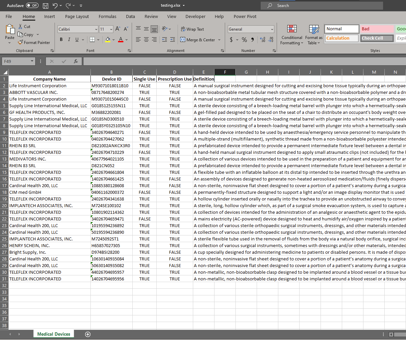Expand Merge & Center dropdown arrow
The image size is (406, 340).
(x=219, y=40)
